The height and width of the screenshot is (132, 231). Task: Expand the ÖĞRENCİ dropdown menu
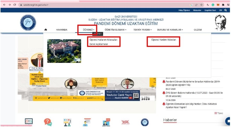pyautogui.click(x=88, y=30)
